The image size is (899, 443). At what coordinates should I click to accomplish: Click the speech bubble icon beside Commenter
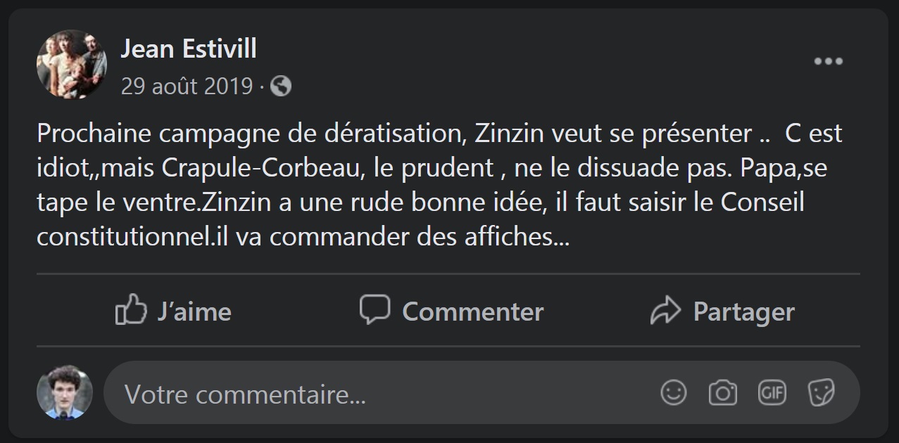point(375,309)
